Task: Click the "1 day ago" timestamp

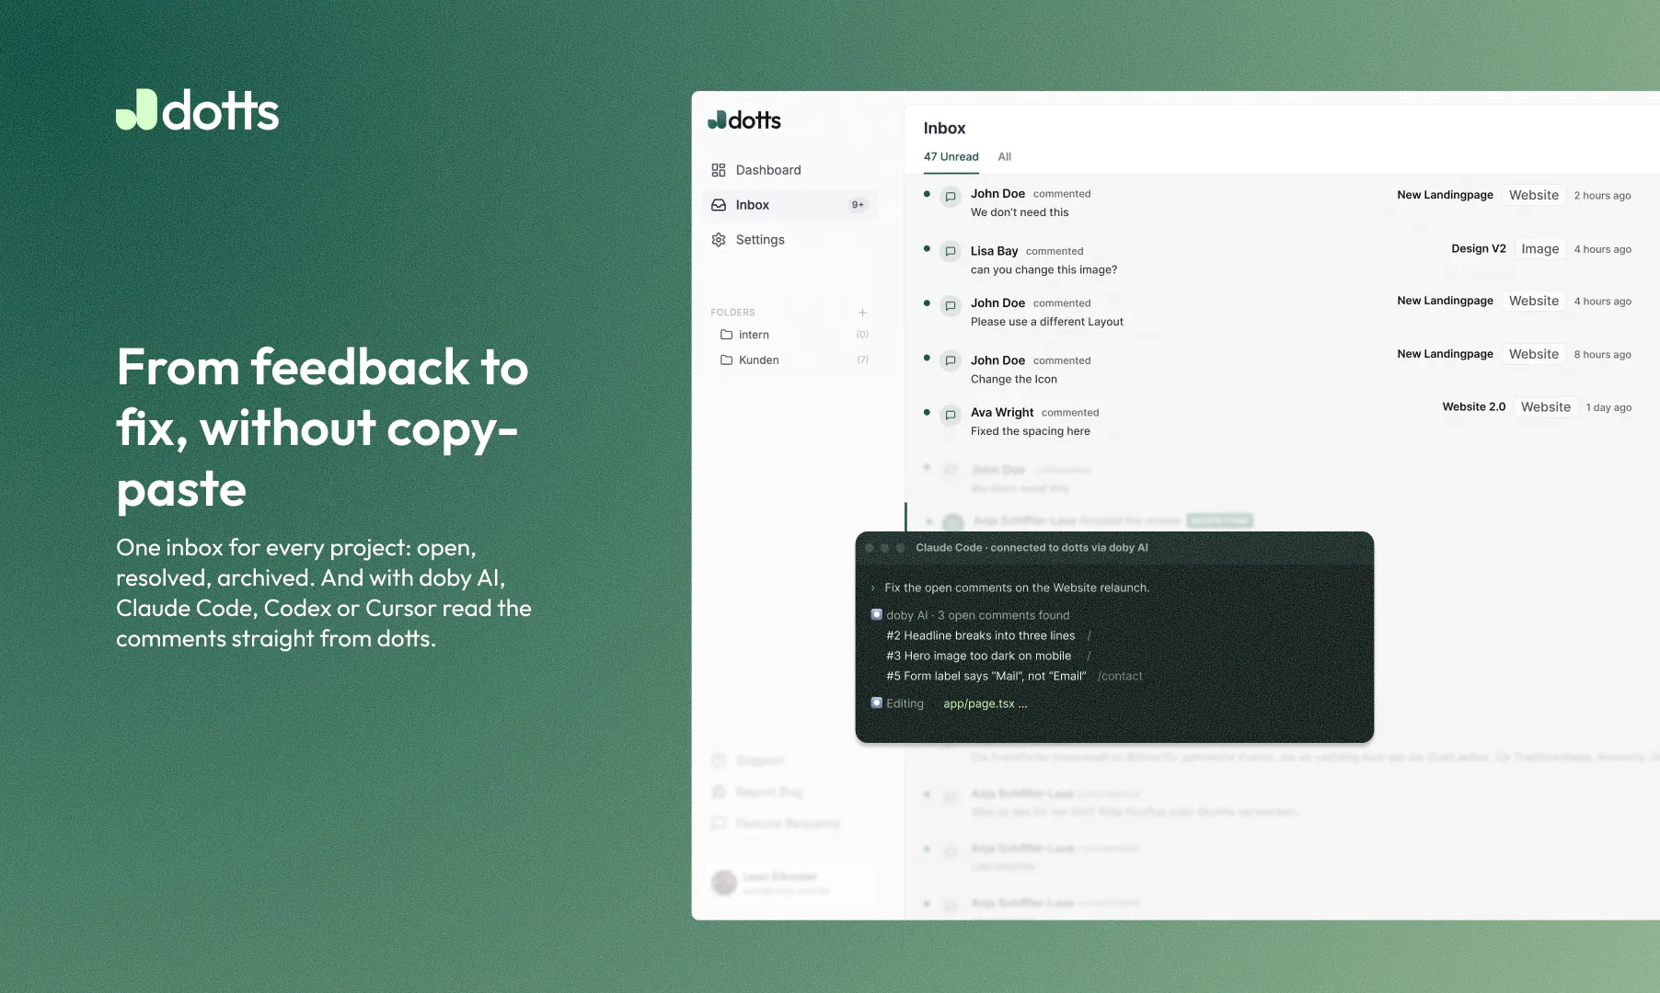Action: coord(1608,408)
